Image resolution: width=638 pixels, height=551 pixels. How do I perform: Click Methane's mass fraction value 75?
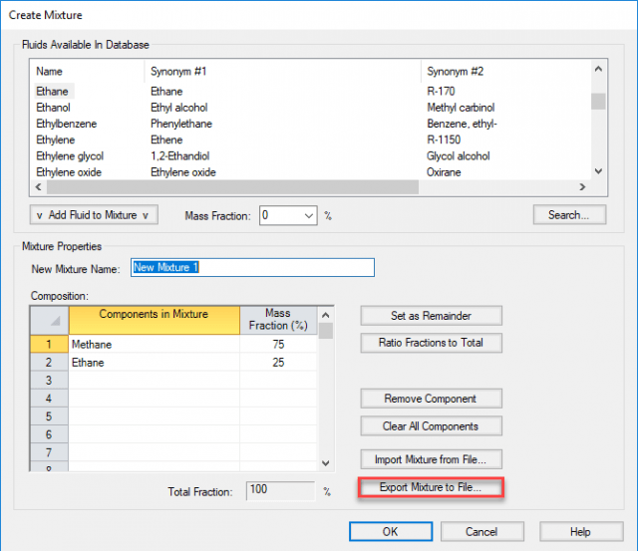pyautogui.click(x=278, y=345)
